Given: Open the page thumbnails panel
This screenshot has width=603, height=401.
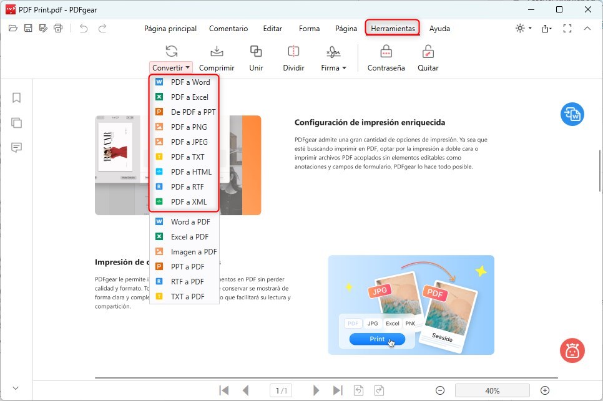Looking at the screenshot, I should coord(16,123).
